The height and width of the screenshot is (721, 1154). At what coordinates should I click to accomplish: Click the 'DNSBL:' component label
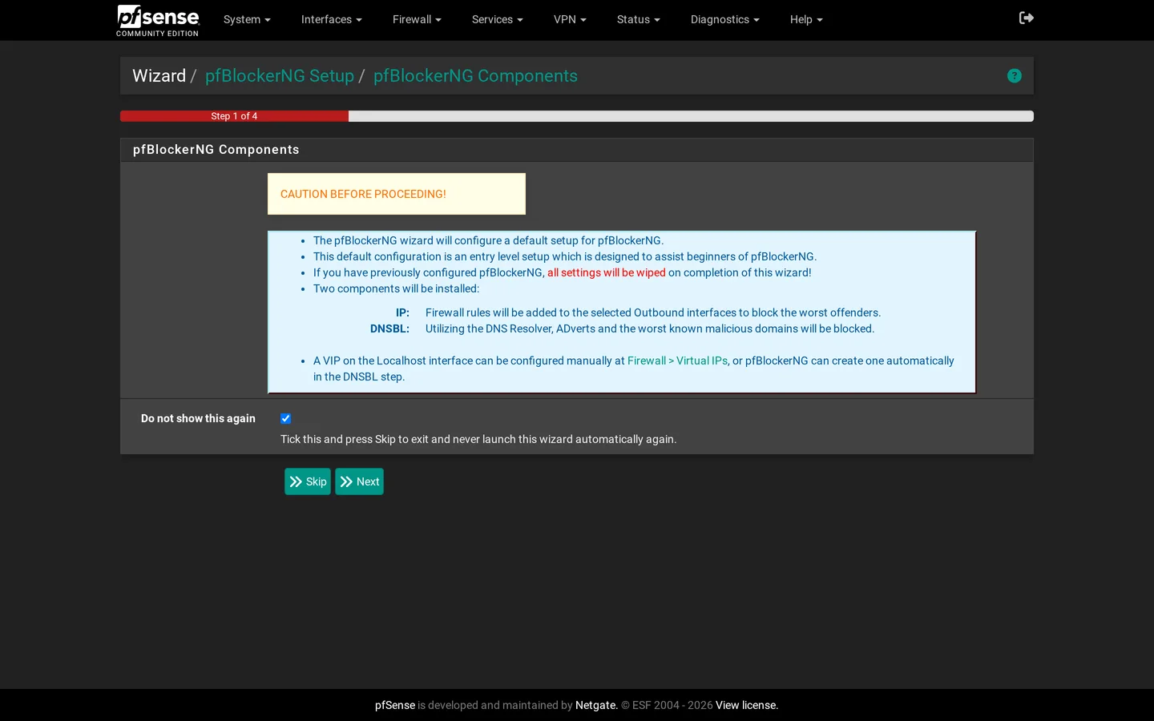(389, 328)
